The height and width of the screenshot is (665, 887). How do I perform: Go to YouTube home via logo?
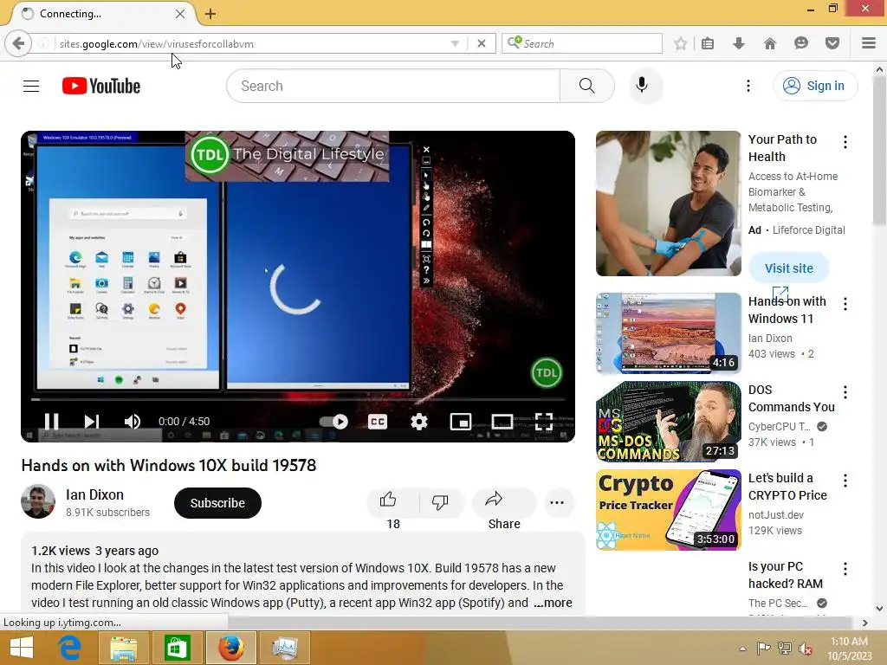[x=101, y=86]
